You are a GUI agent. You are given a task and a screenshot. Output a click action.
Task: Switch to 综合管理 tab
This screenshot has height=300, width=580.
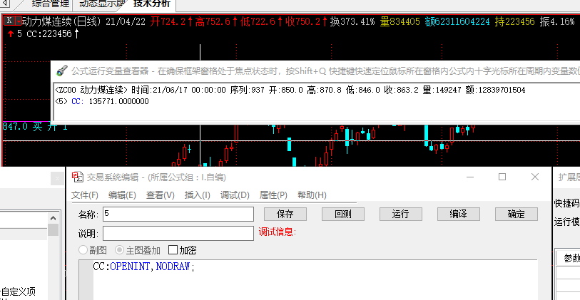click(x=50, y=4)
